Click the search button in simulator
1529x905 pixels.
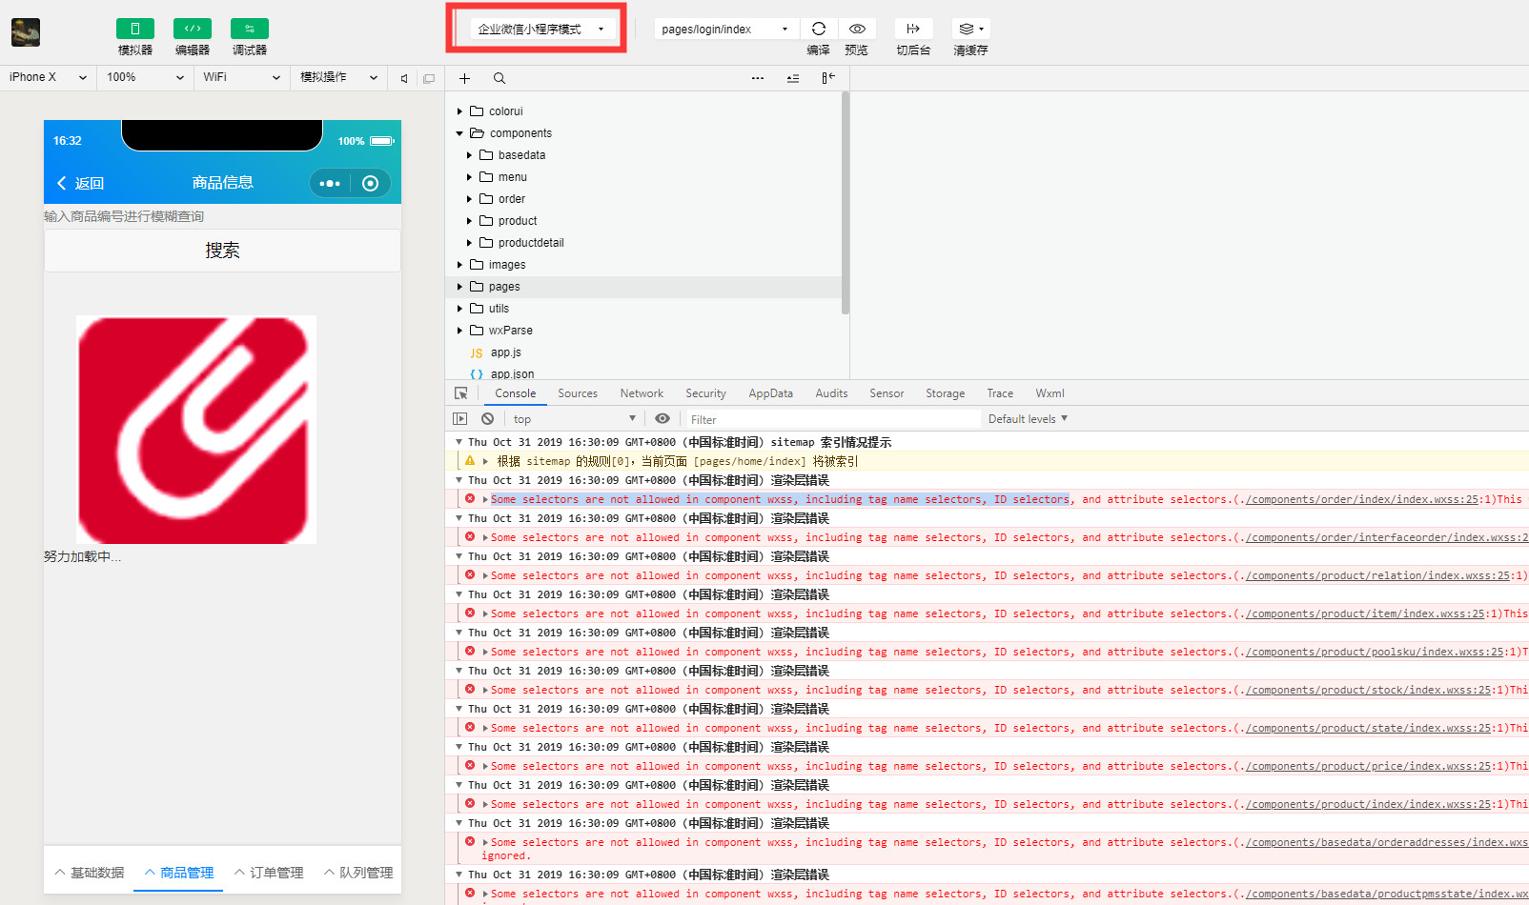click(222, 251)
